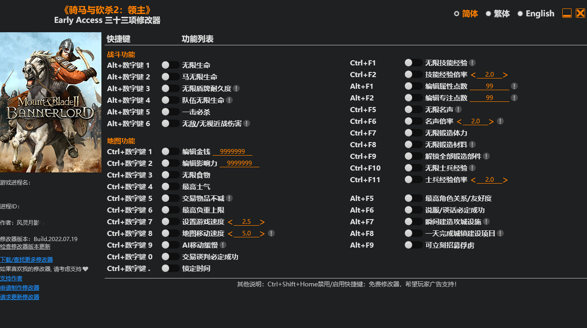Viewport: 587px width, 328px height.
Task: Click info icon next to 瞬间建造攻城设施
Action: tap(487, 221)
